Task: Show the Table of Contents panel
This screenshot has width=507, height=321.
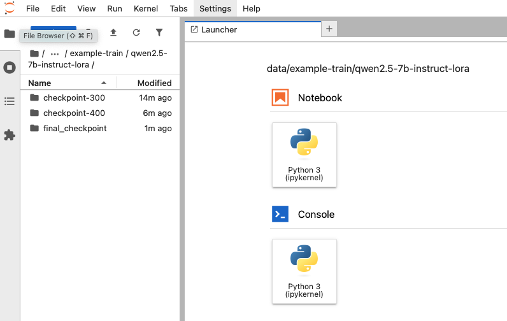Action: point(10,101)
